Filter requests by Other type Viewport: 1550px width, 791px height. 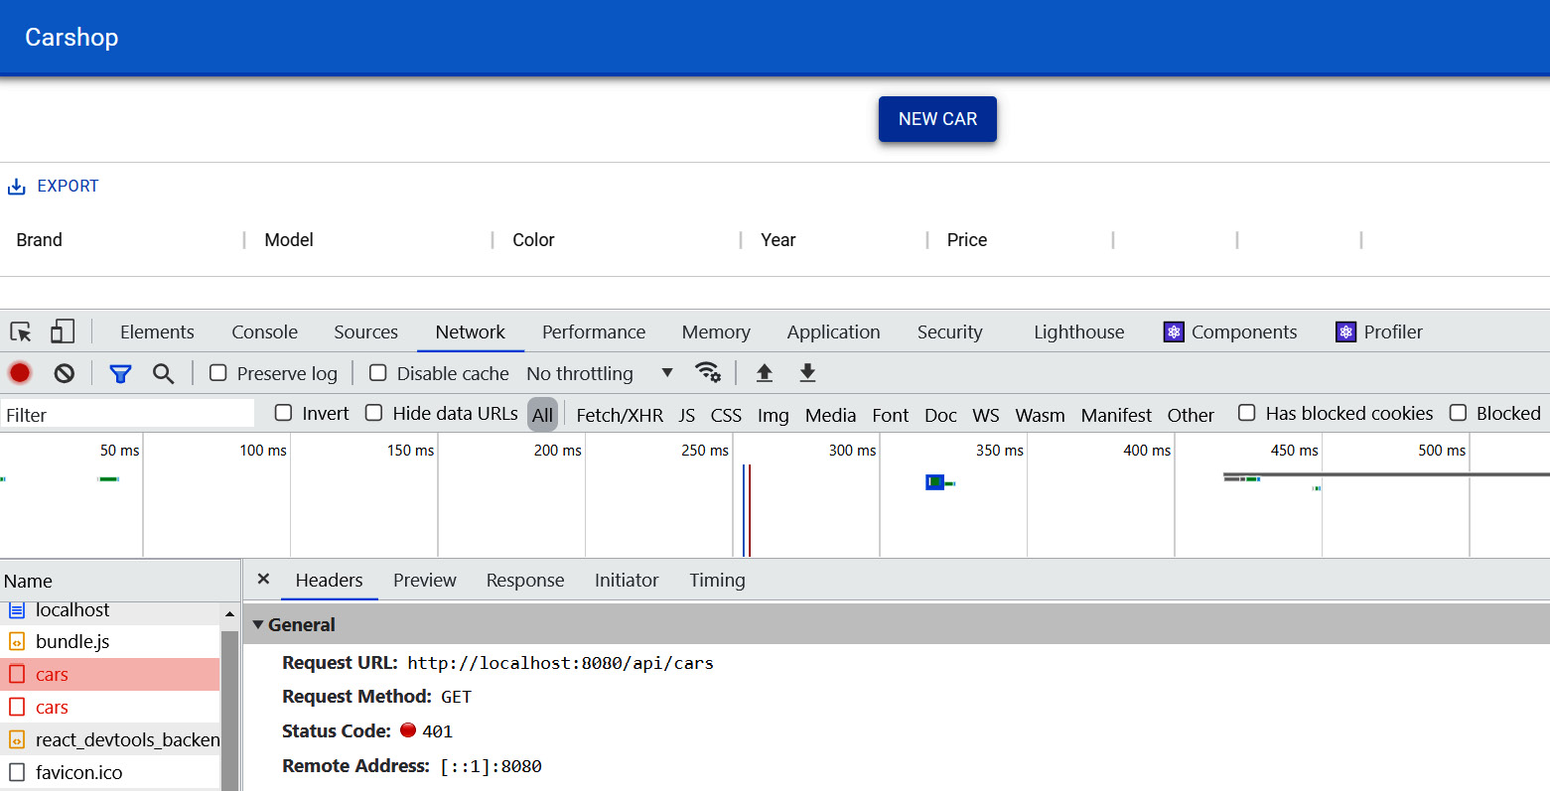click(x=1192, y=415)
